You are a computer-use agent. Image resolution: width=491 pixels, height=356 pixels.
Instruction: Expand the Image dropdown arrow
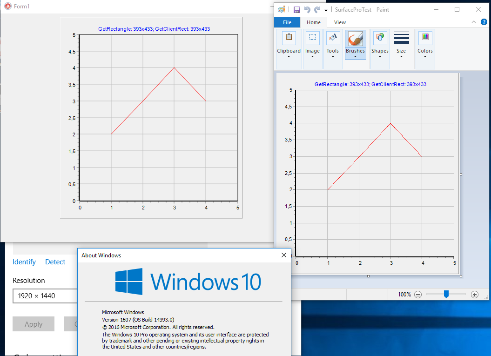tap(312, 57)
